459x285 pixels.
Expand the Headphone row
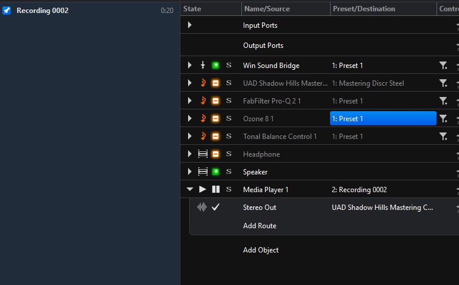click(x=190, y=154)
